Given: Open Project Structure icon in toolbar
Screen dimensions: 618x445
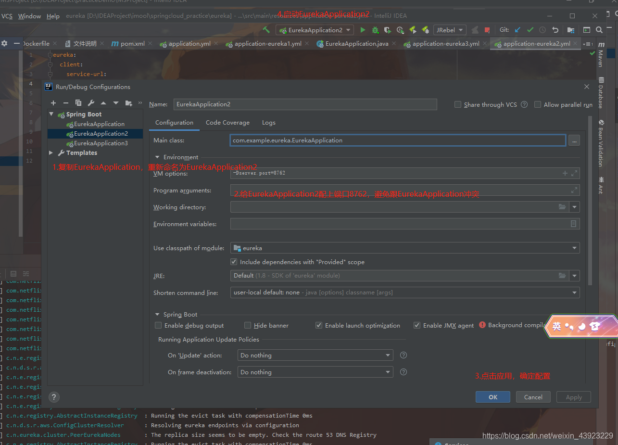Looking at the screenshot, I should 571,30.
